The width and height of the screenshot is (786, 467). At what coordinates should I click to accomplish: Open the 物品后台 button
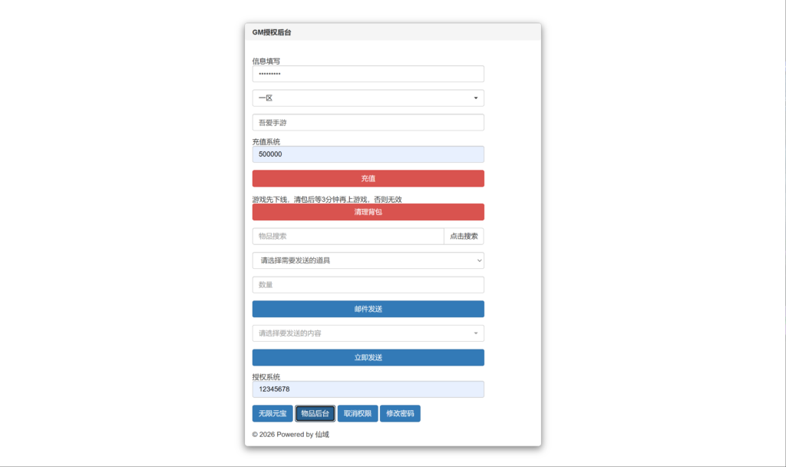315,414
